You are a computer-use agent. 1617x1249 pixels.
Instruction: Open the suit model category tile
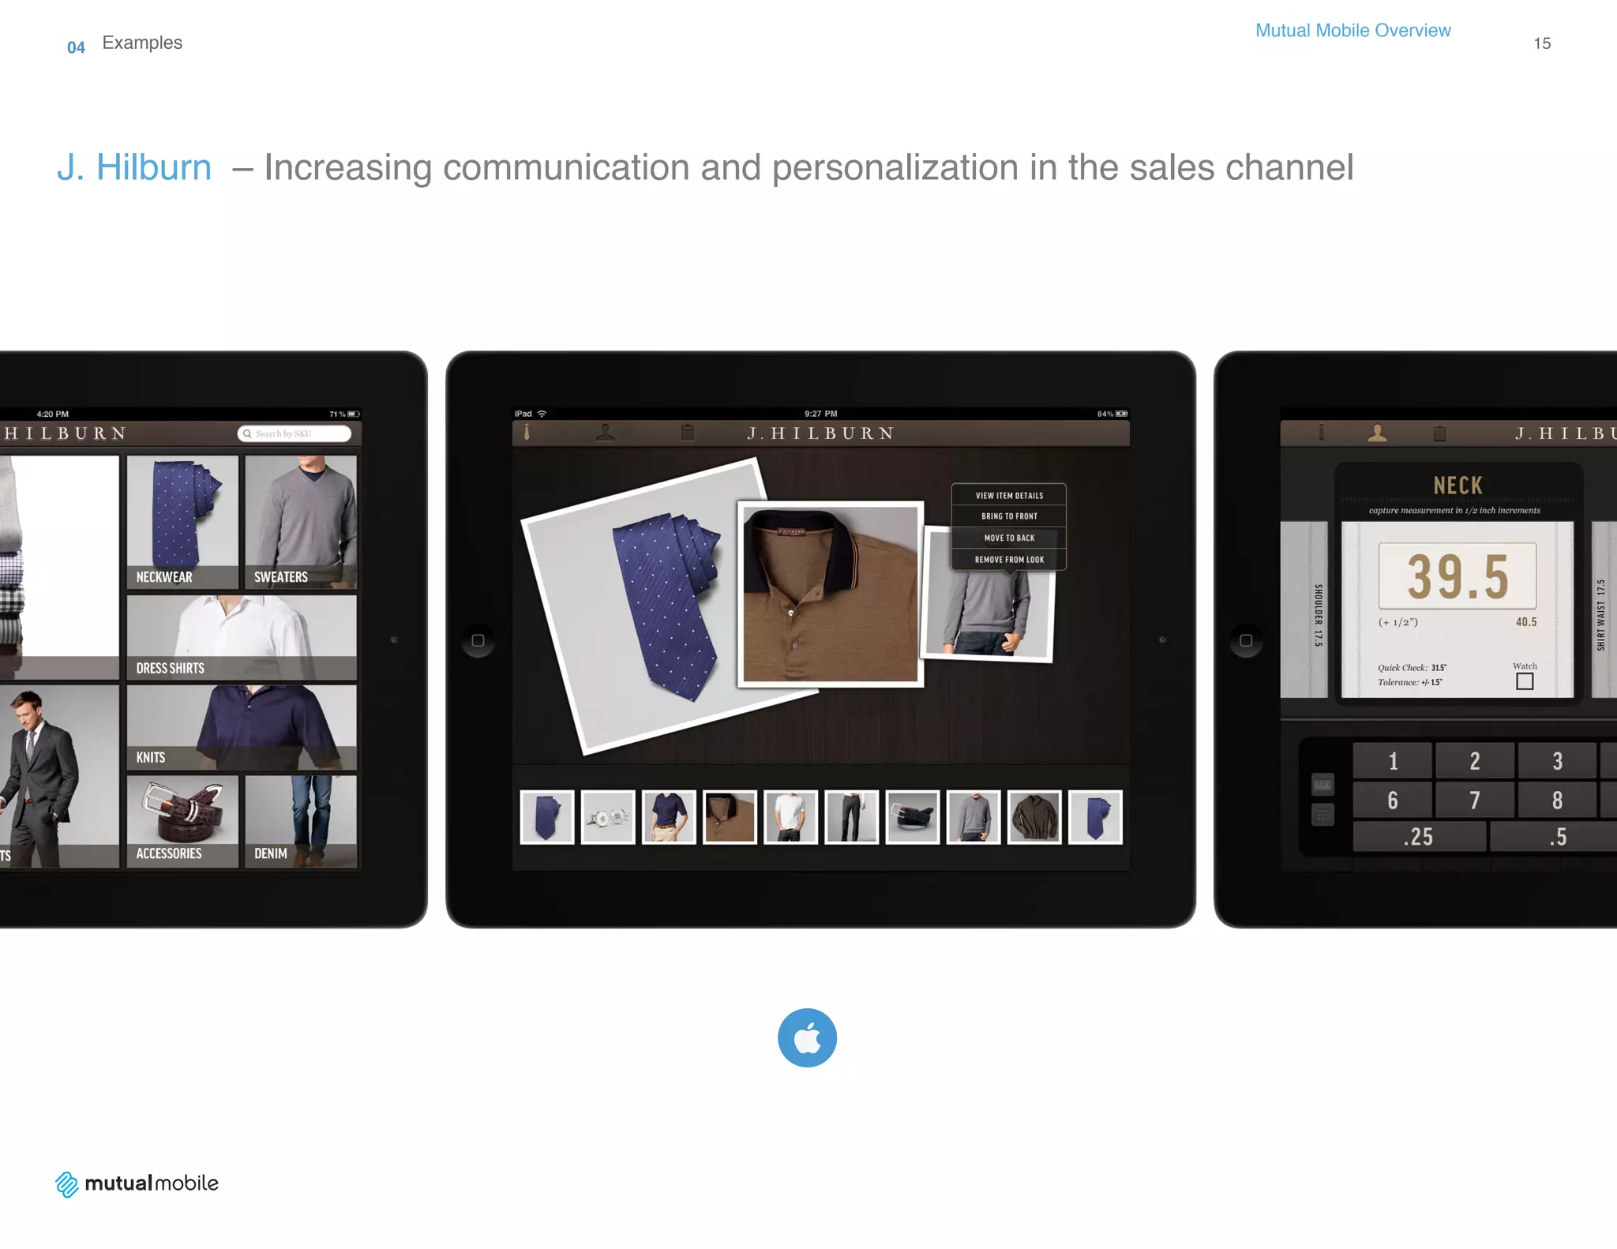click(59, 776)
